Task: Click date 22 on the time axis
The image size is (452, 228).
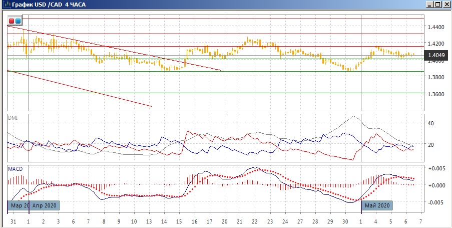Action: coord(254,221)
